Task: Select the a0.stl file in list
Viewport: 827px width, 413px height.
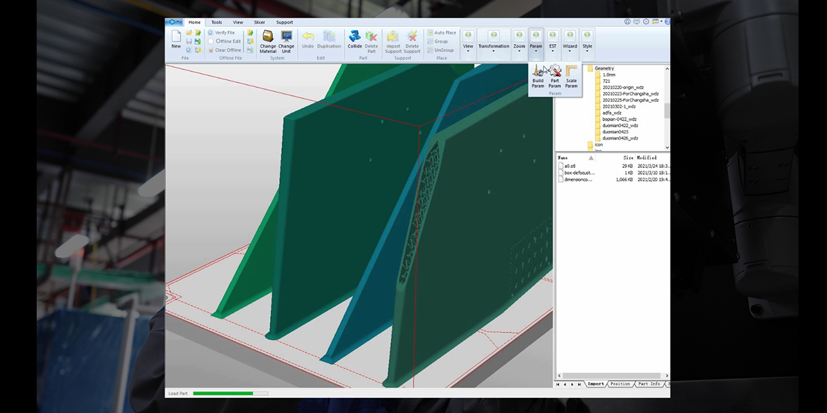Action: coord(569,167)
